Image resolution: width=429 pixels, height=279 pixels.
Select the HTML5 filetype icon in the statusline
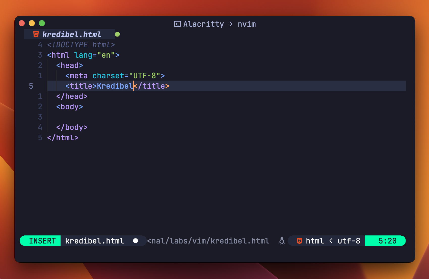click(x=299, y=241)
